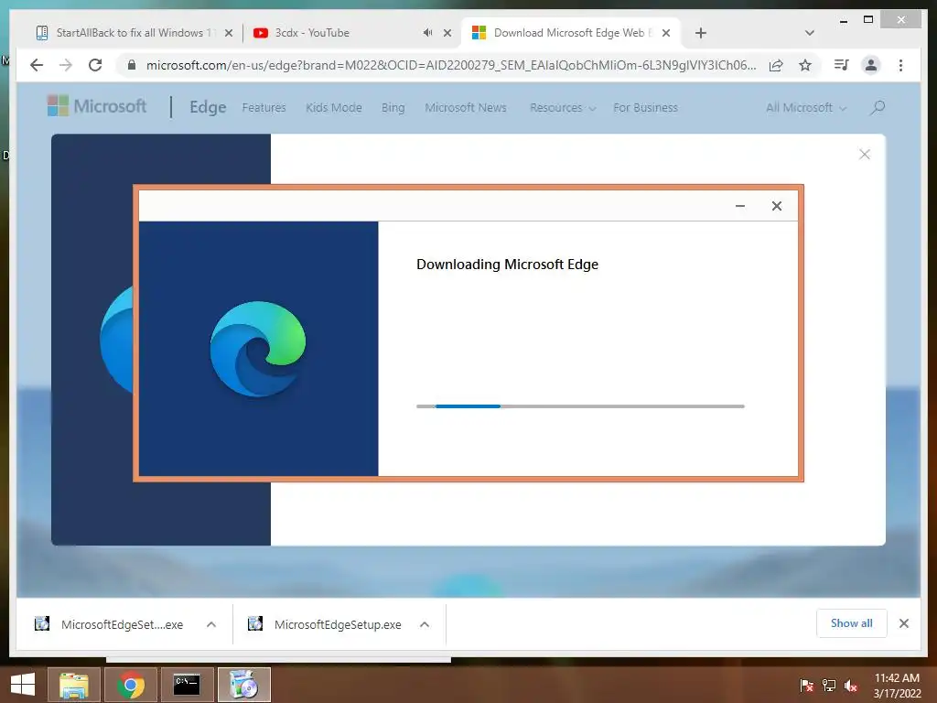Click the muted volume tray icon
937x703 pixels.
(851, 686)
